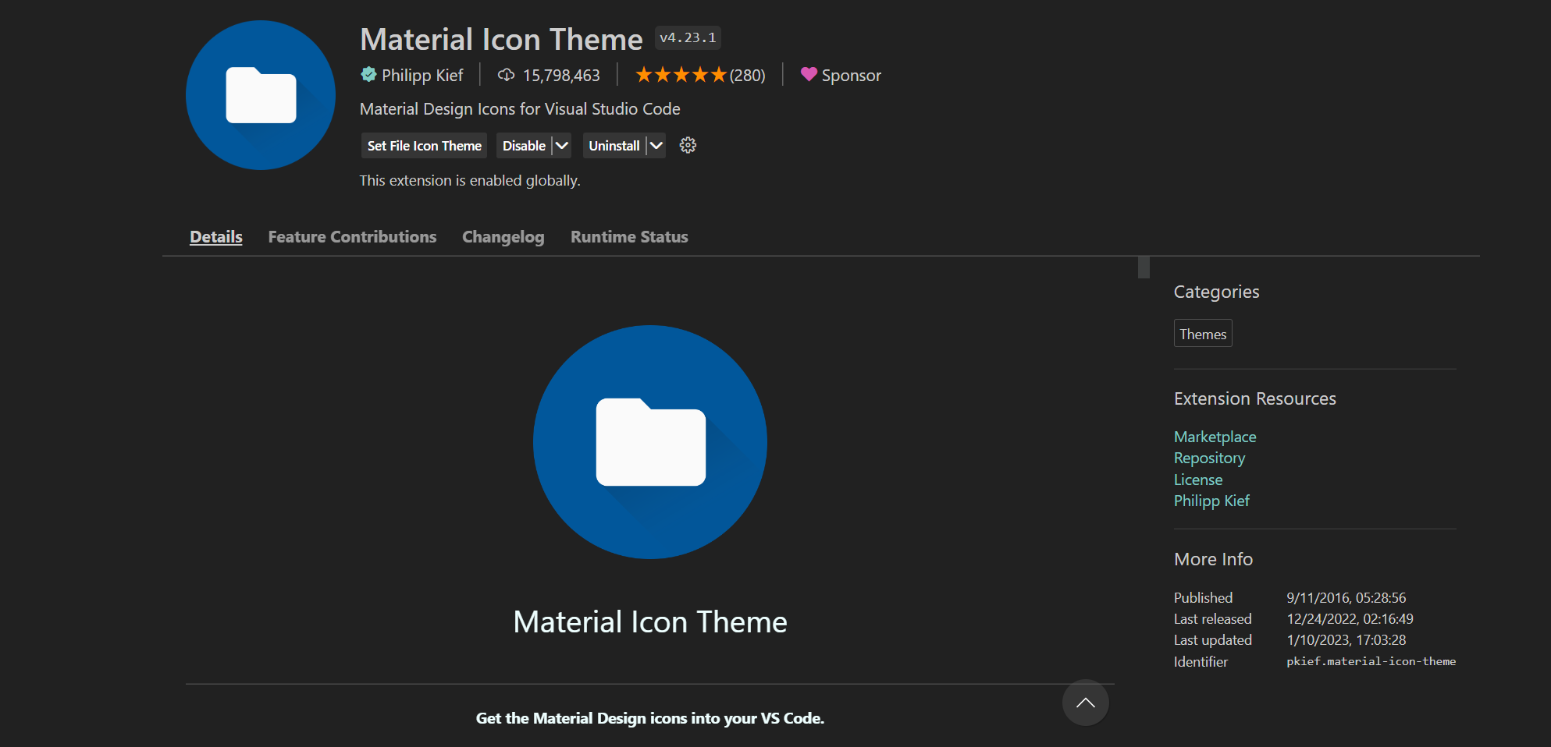Click the large folder logo in the readme
Viewport: 1551px width, 747px height.
pyautogui.click(x=650, y=442)
